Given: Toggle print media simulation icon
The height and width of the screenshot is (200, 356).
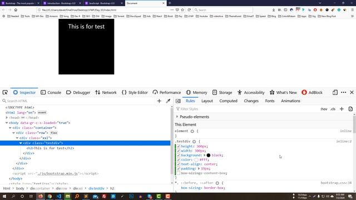Looking at the screenshot, I should click(350, 109).
